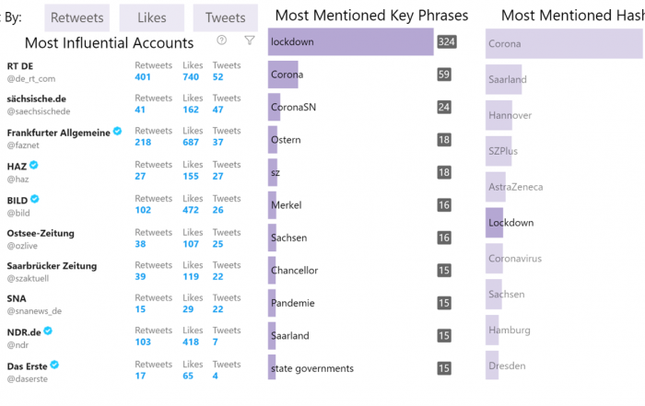Sort accounts by Retweets
Image resolution: width=645 pixels, height=406 pixels.
click(x=76, y=17)
